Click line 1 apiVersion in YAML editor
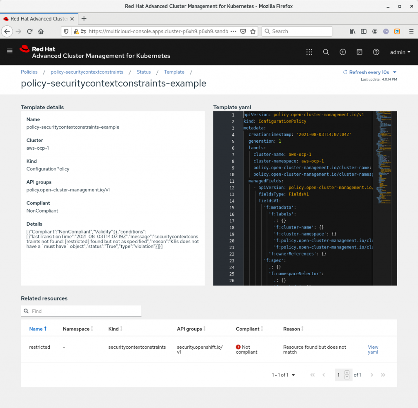Screen dimensions: 418x408 click(304, 114)
